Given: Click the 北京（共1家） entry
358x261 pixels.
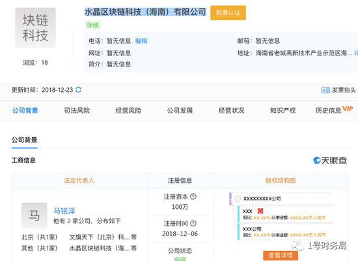Looking at the screenshot, I should click(39, 237).
